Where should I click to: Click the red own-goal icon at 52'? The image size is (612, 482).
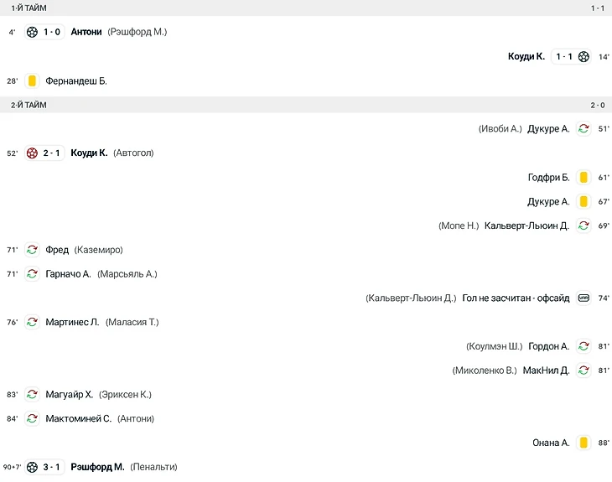click(x=32, y=153)
